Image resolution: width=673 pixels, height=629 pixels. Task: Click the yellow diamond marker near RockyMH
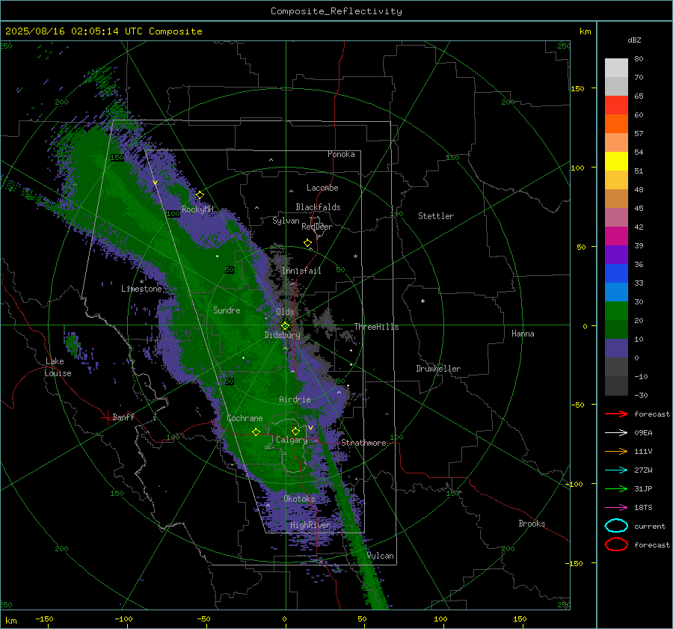200,195
